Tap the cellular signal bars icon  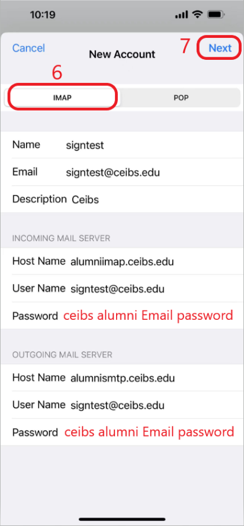182,14
